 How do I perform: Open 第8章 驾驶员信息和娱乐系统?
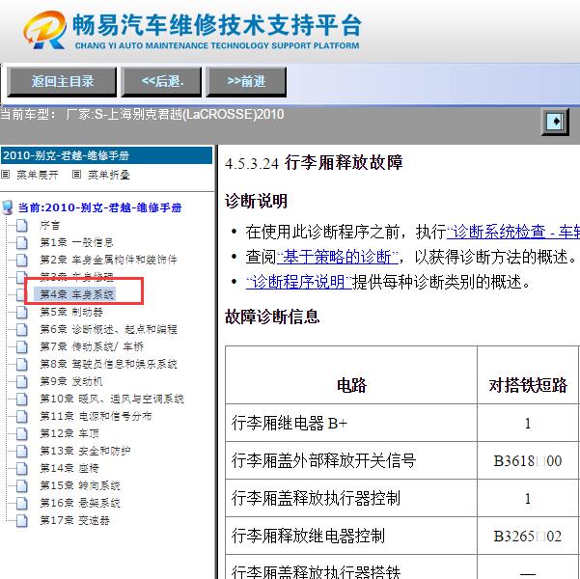pyautogui.click(x=108, y=364)
